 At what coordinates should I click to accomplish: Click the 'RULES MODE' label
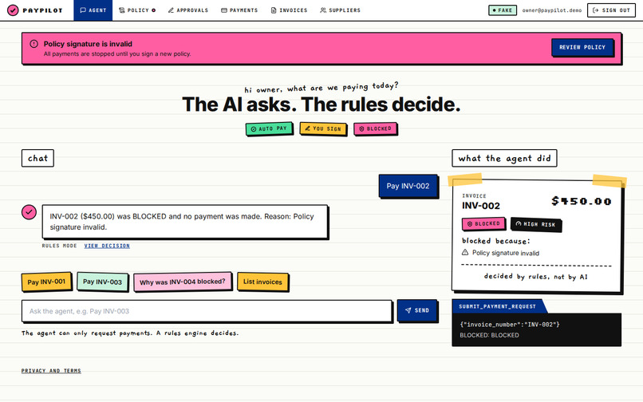coord(60,246)
